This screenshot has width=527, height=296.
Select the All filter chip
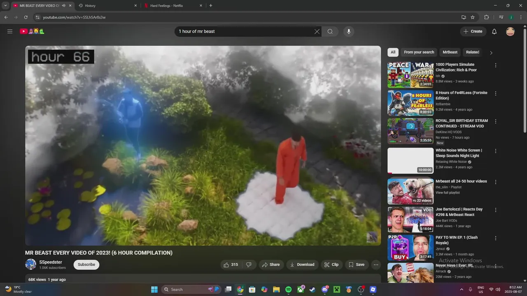point(393,52)
